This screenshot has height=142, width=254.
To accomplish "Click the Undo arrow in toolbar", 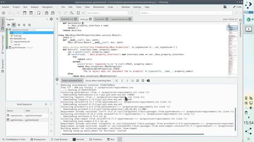I will (59, 13).
